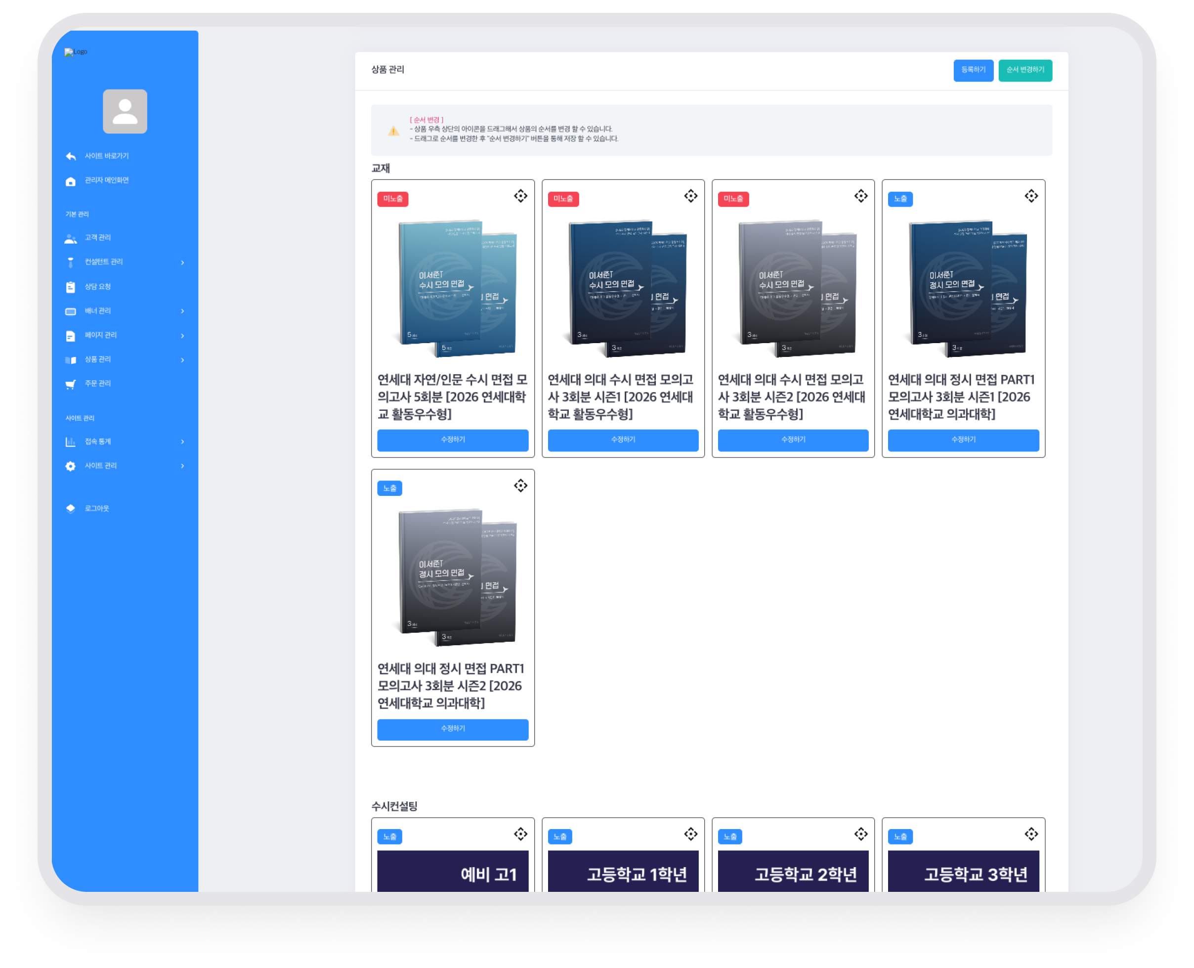
Task: Click the Logo image atop the sidebar
Action: (x=76, y=52)
